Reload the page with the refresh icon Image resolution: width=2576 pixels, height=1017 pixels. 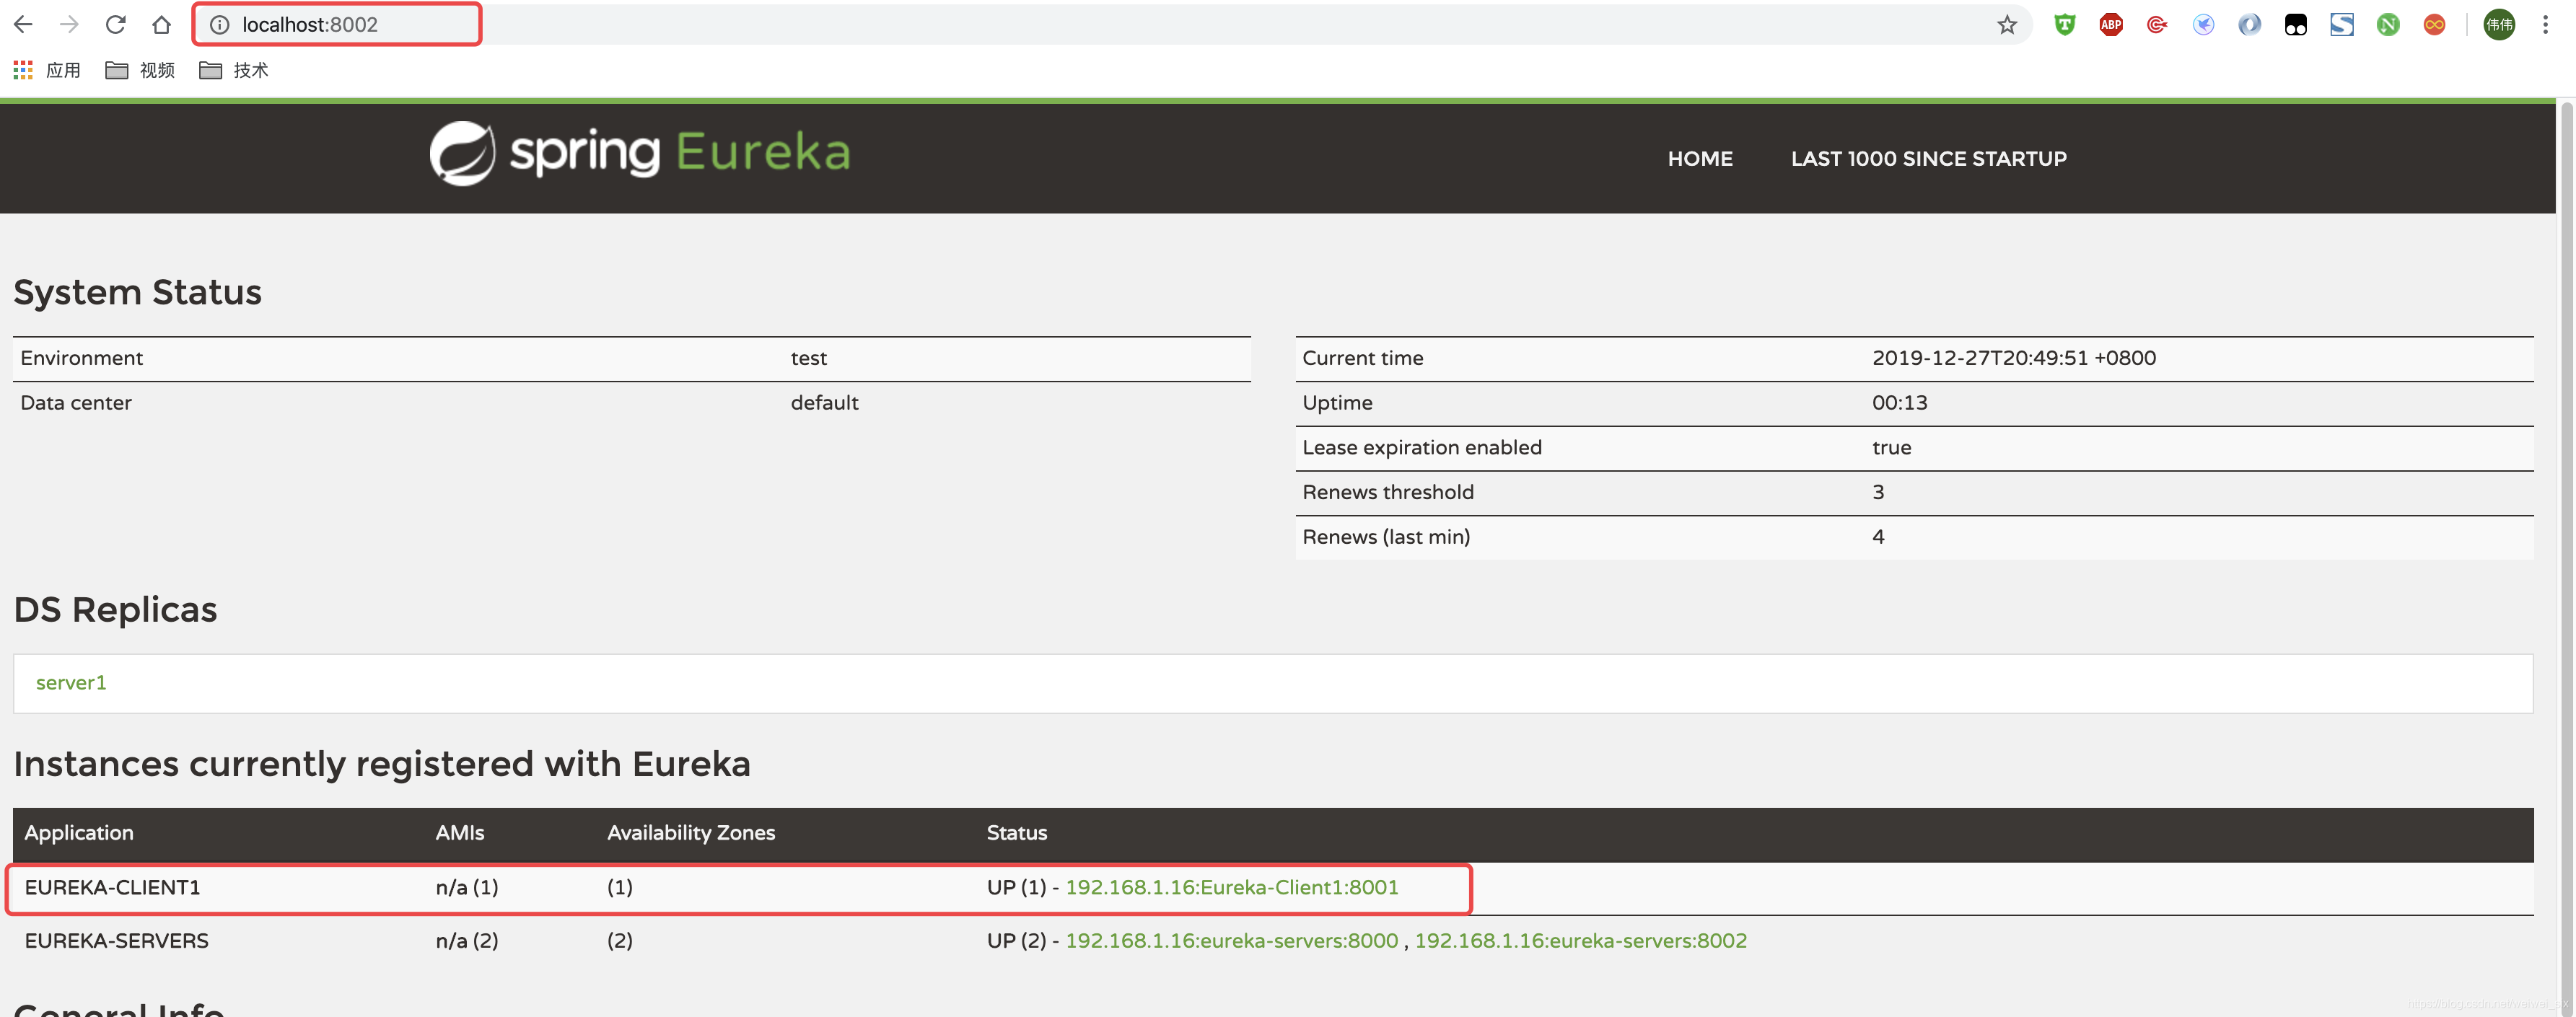pos(115,24)
